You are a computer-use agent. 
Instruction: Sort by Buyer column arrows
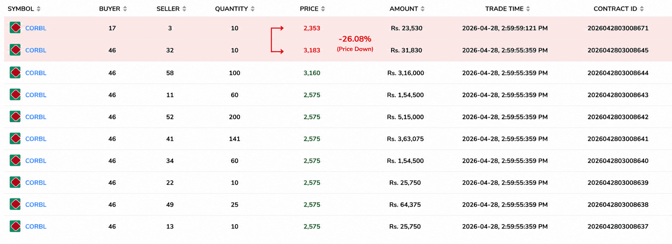coord(125,9)
